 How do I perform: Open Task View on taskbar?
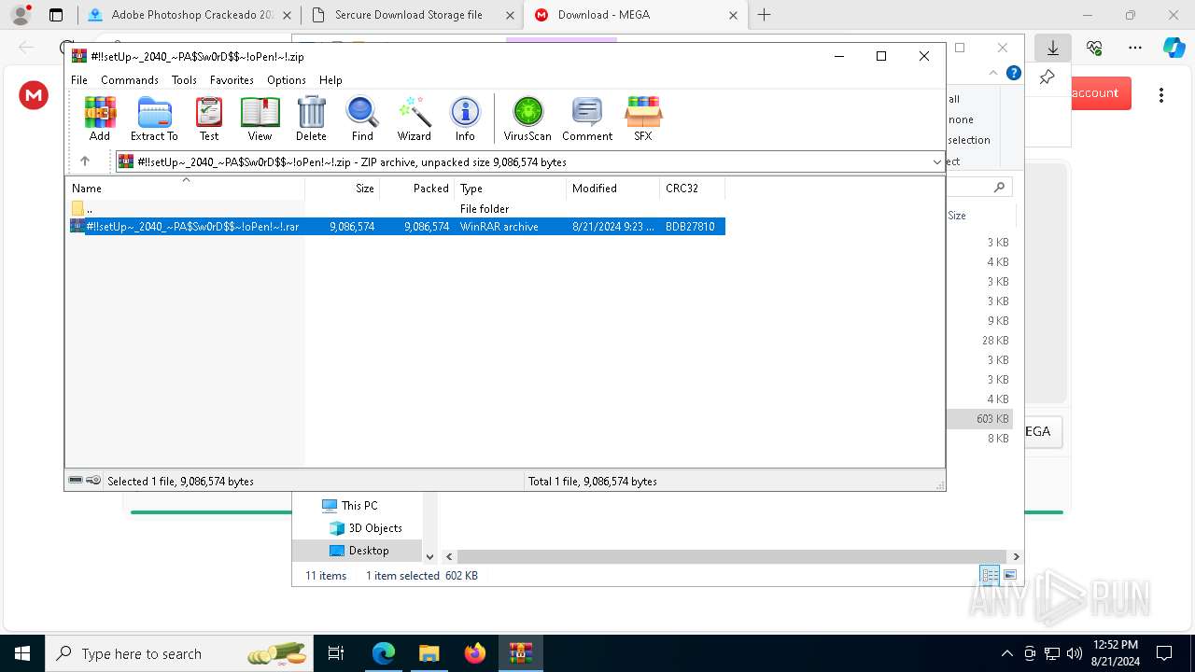pyautogui.click(x=336, y=653)
